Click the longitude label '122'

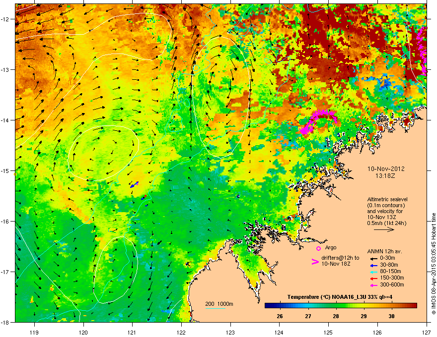click(181, 332)
